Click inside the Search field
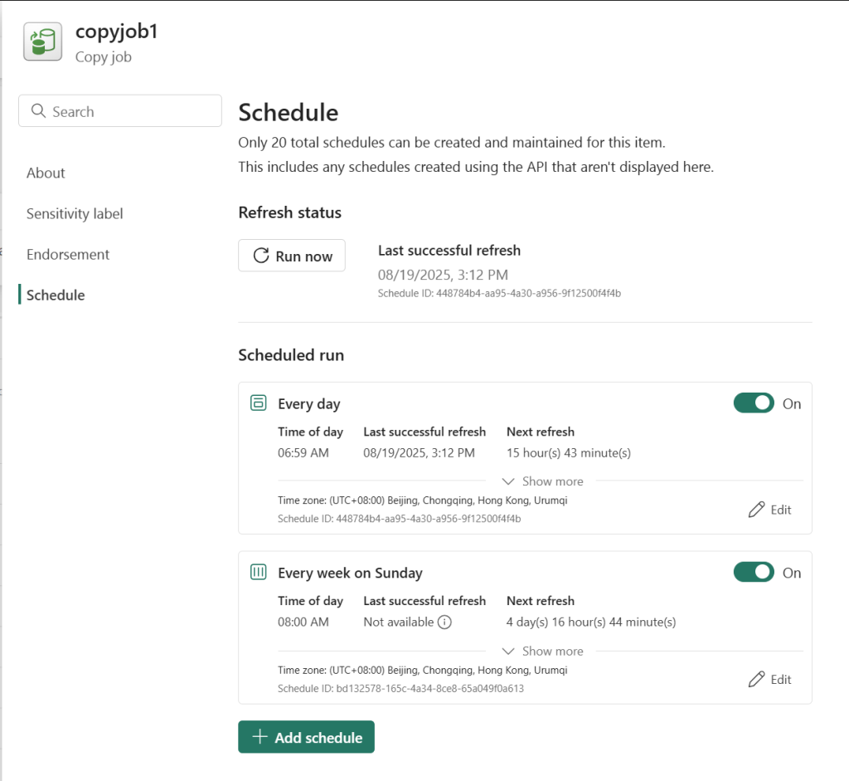Screen dimensions: 849x781 [119, 110]
